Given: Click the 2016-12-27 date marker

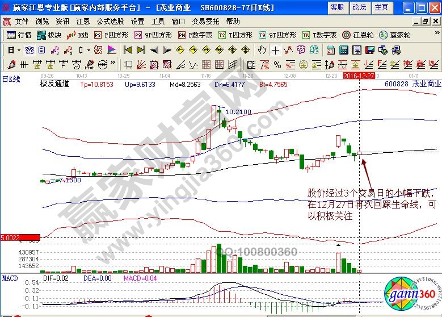Looking at the screenshot, I should (x=359, y=75).
